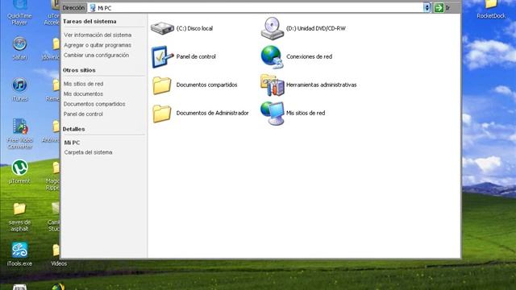Click Panel de control sidebar link
The height and width of the screenshot is (290, 516).
[83, 114]
